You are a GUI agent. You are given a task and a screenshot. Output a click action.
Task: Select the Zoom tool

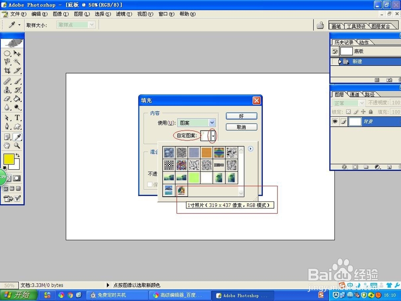pos(17,146)
